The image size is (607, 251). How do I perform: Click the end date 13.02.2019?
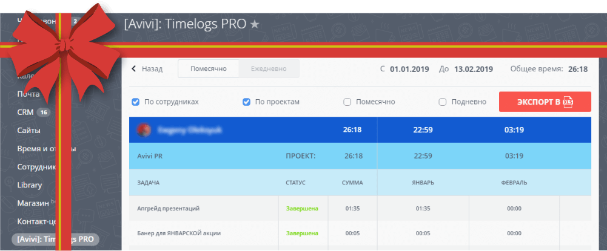point(474,70)
